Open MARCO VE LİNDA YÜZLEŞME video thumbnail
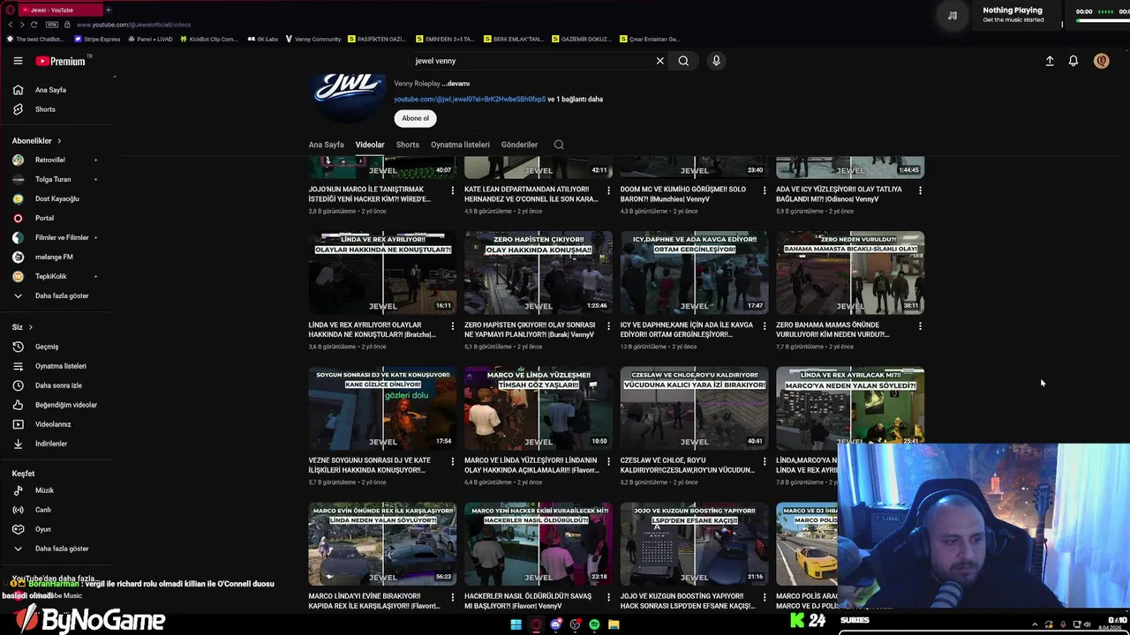The height and width of the screenshot is (635, 1130). tap(539, 408)
